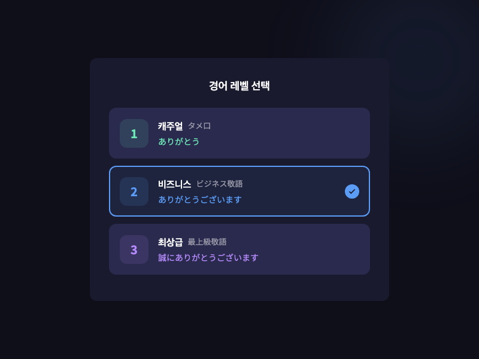Click the selected 비즈니스 badge icon
This screenshot has width=479, height=359.
[x=134, y=191]
